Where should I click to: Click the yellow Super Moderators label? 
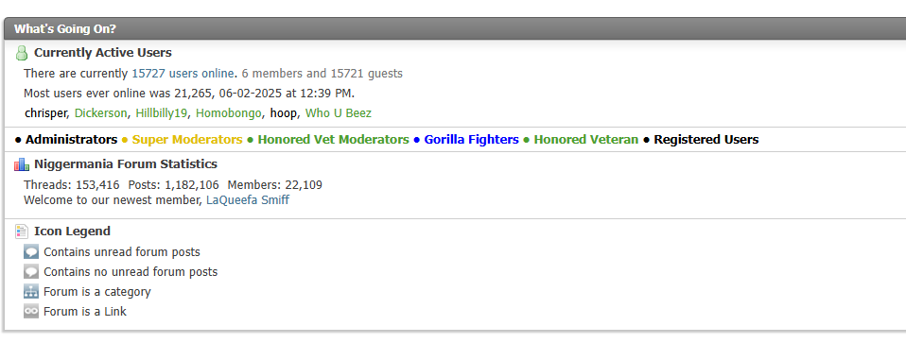tap(187, 140)
